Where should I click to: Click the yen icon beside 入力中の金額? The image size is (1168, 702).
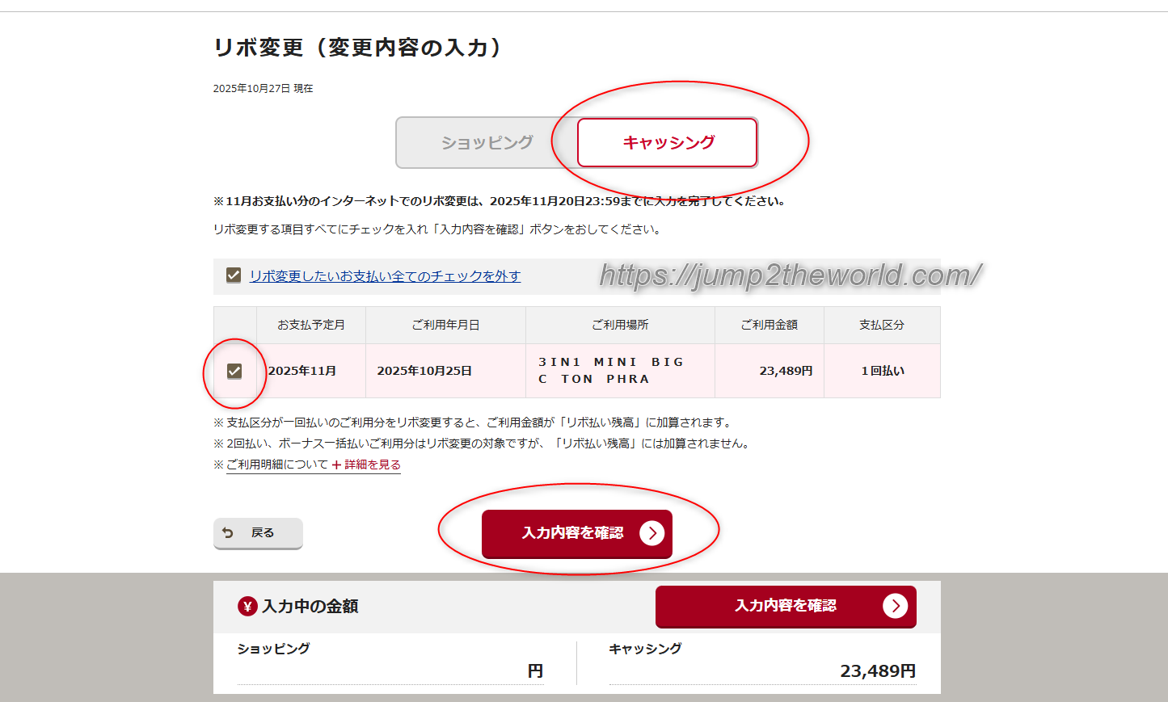click(x=247, y=607)
